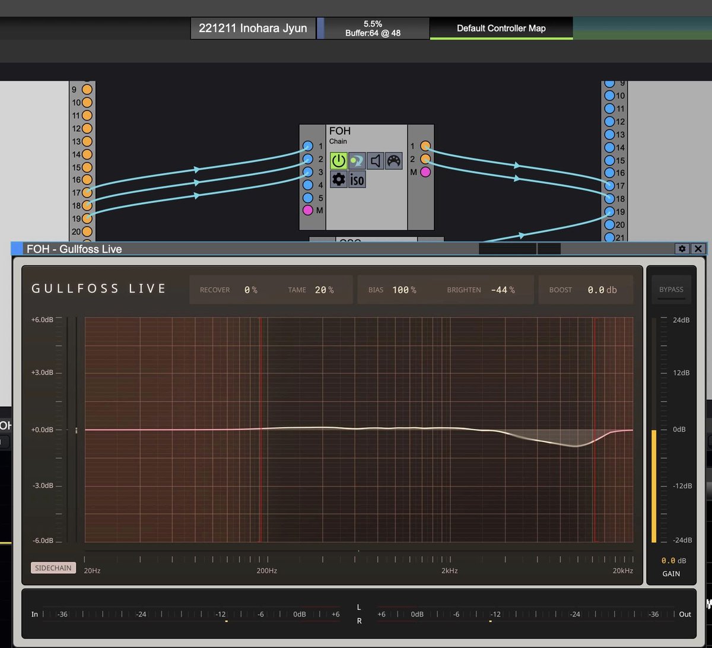
Task: Click the FOH input pin 4
Action: (307, 185)
